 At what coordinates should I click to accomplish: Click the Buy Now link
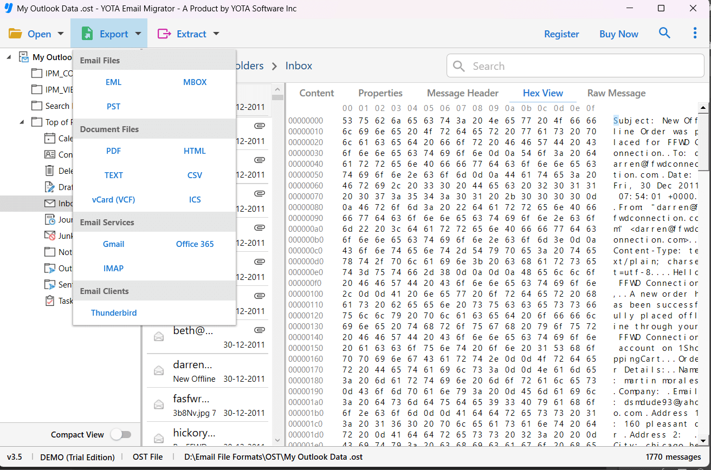619,34
